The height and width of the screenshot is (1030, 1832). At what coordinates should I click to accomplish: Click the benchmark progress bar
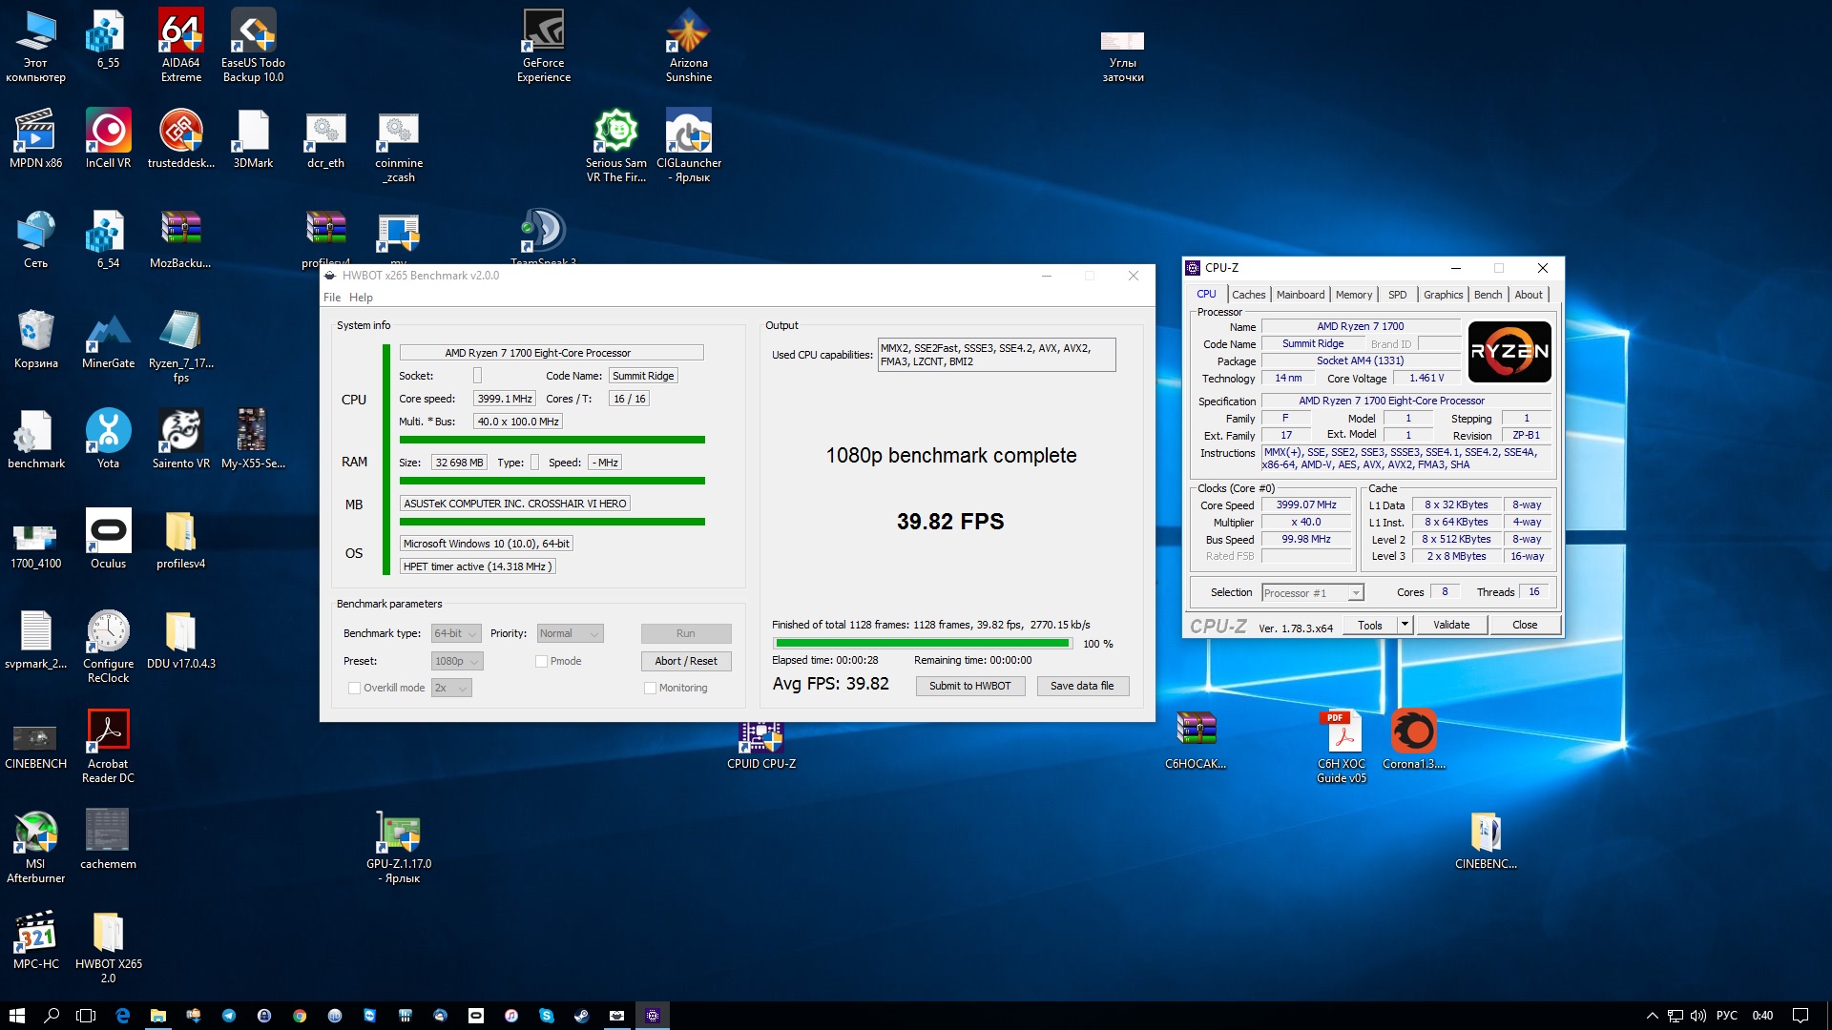pos(923,644)
